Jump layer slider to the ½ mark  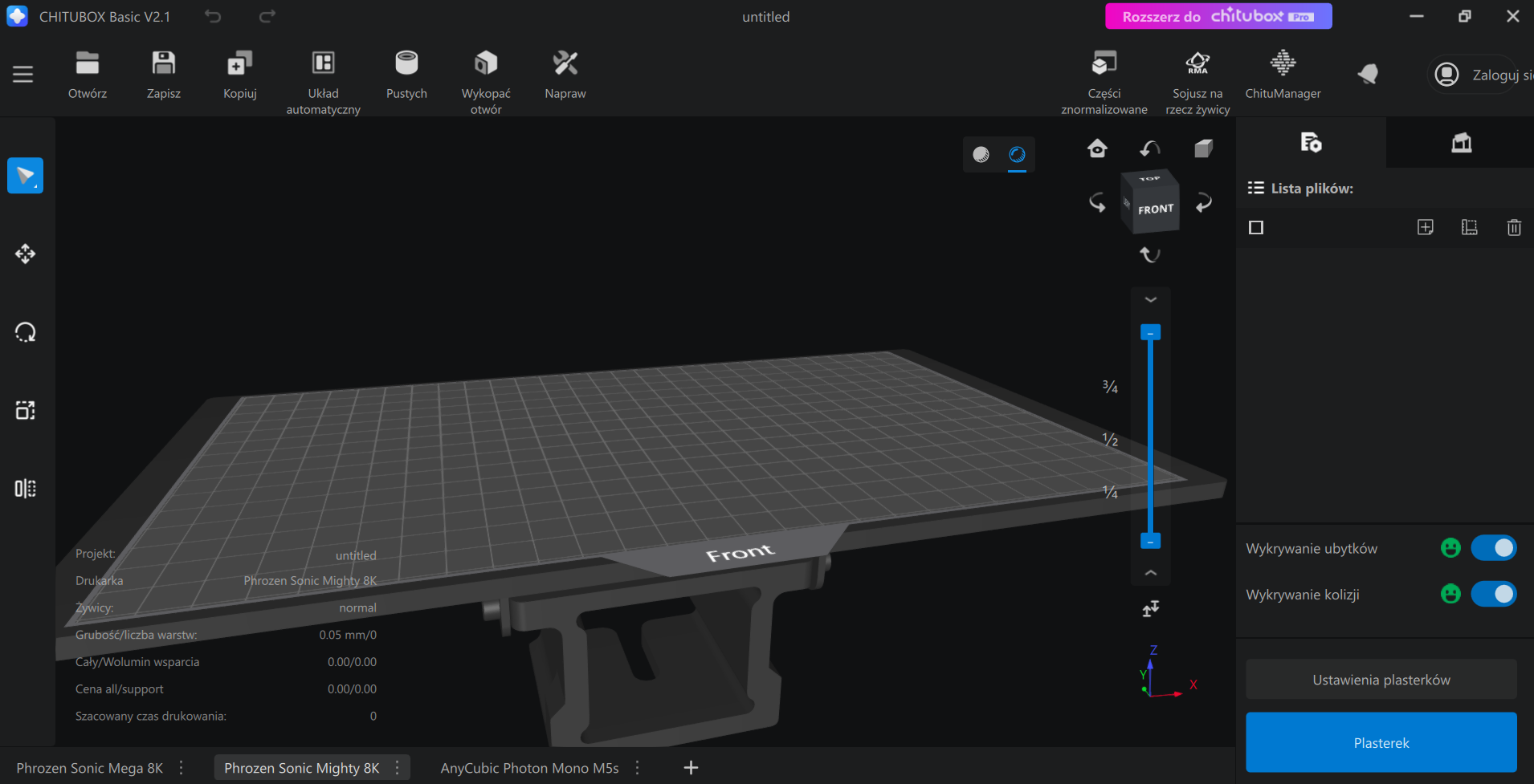click(1110, 440)
